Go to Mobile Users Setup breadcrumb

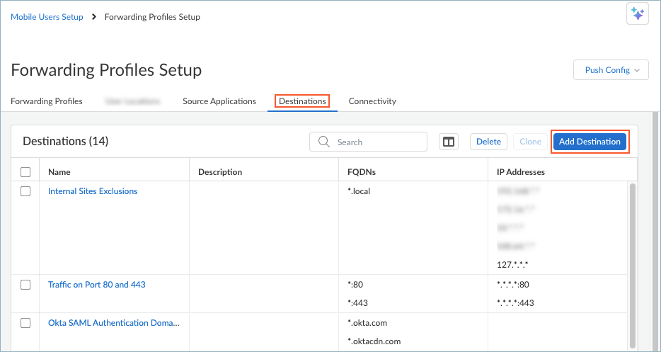point(47,17)
